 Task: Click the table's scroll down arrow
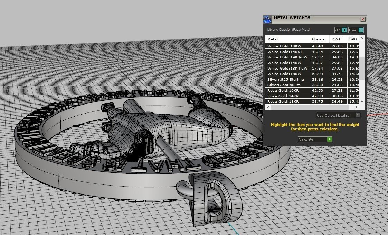362,101
